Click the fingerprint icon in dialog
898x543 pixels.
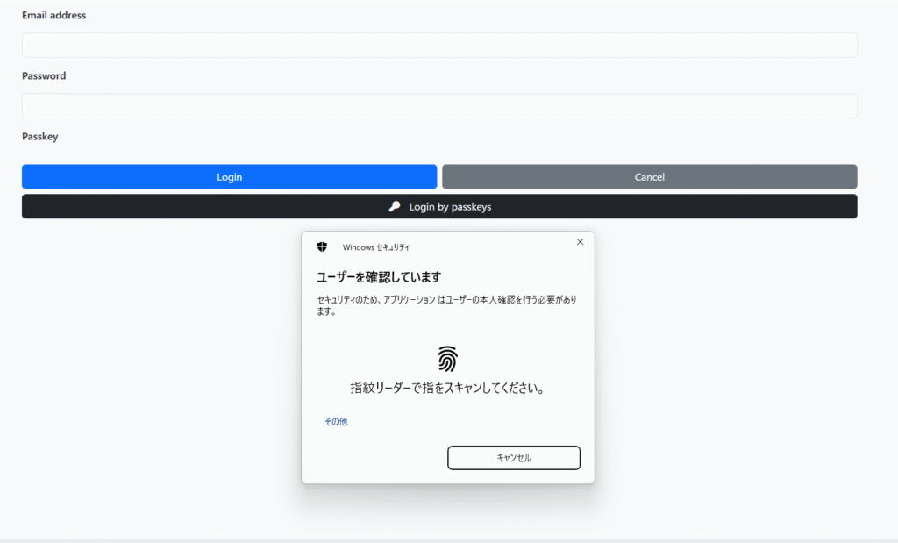click(x=448, y=359)
